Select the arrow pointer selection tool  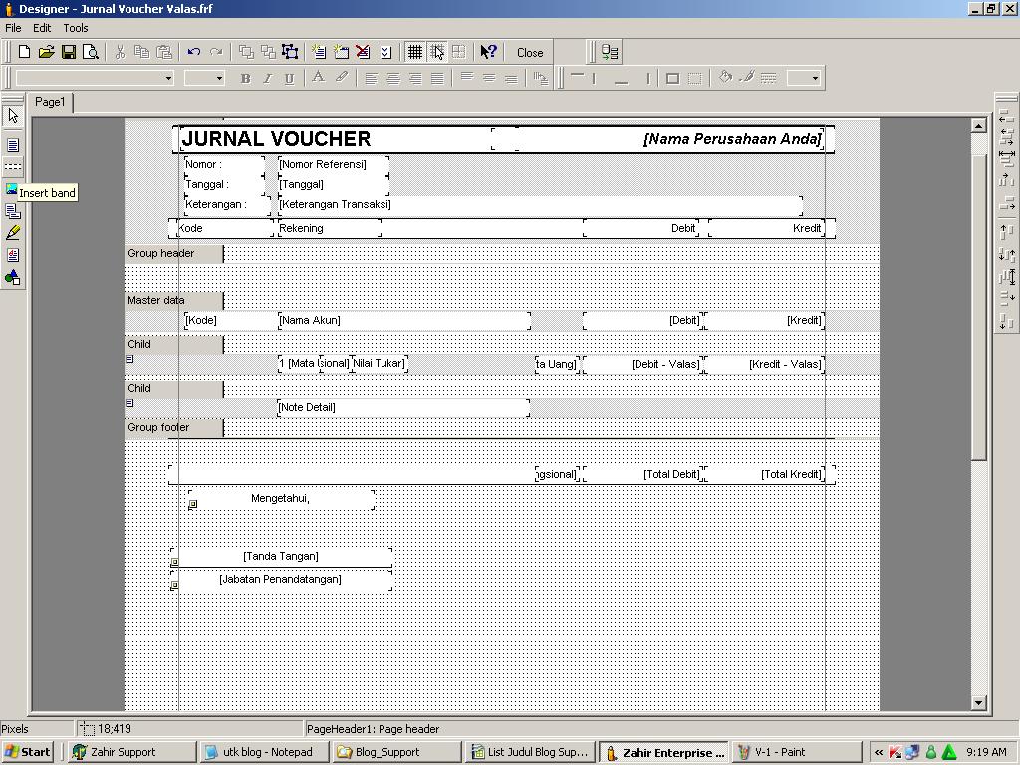pyautogui.click(x=13, y=116)
